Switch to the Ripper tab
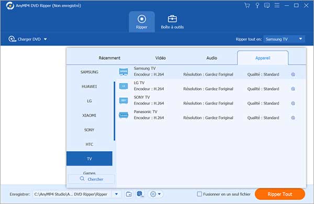314x204 pixels. (142, 22)
